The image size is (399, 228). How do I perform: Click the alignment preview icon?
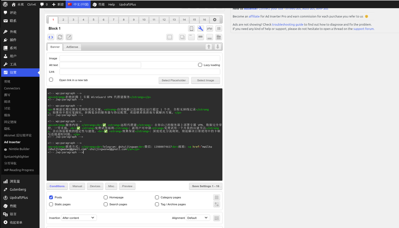pyautogui.click(x=217, y=218)
